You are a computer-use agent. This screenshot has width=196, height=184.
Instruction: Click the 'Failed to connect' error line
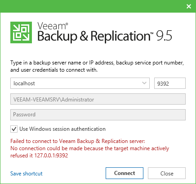78,141
